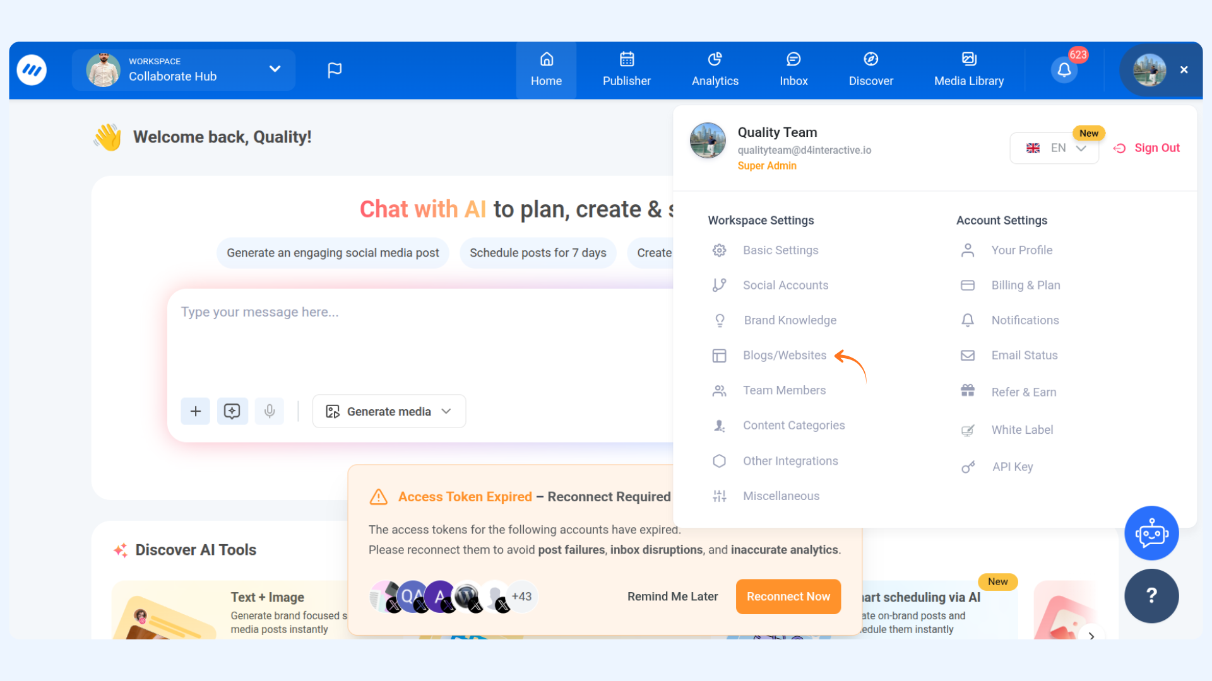
Task: Expand the Generate media dropdown
Action: [389, 411]
